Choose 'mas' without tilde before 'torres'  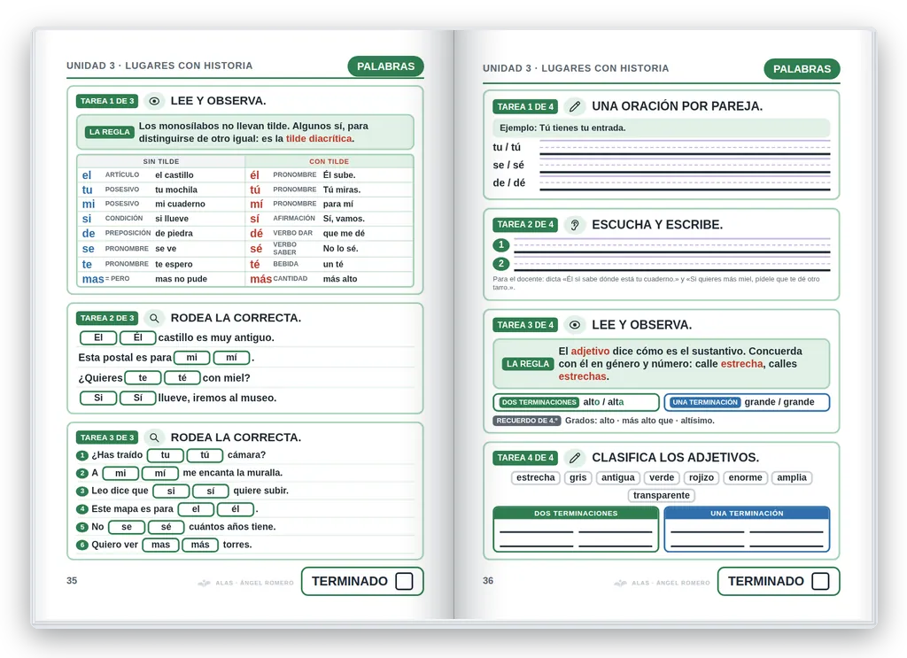(x=161, y=546)
